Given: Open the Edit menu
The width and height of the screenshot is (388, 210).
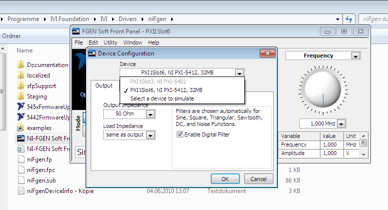Looking at the screenshot, I should pyautogui.click(x=93, y=42).
